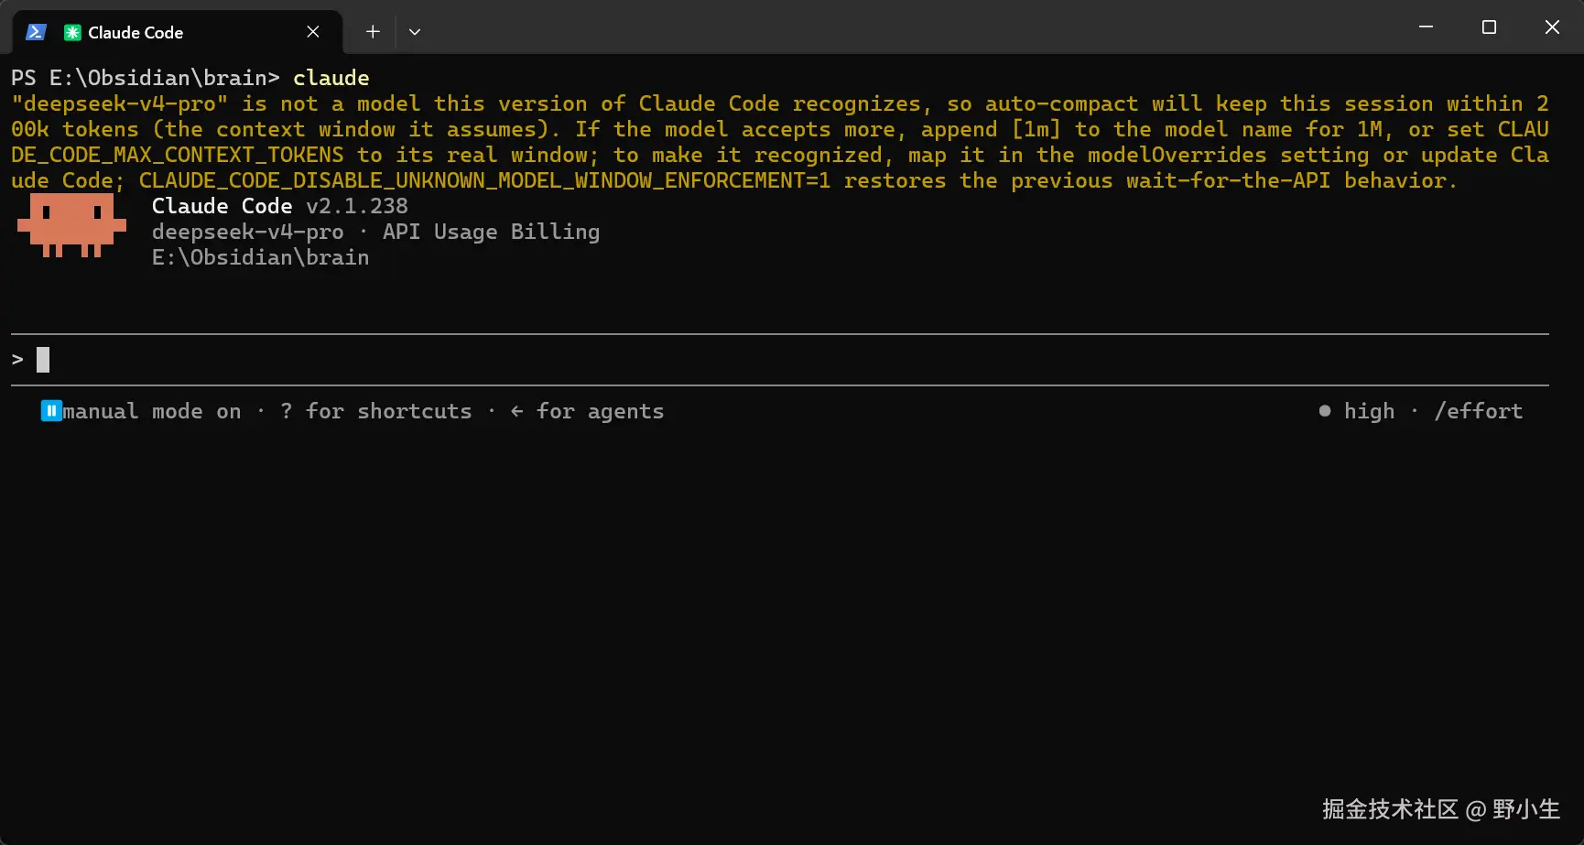1584x845 pixels.
Task: Close the Claude Code tab
Action: 313,32
